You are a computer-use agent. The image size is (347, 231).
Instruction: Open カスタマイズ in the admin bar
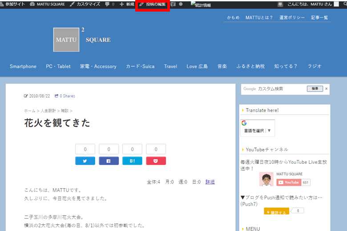point(85,4)
